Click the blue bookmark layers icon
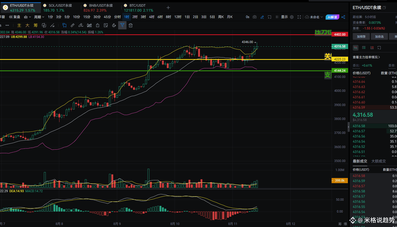This screenshot has width=397, height=227. (64, 25)
